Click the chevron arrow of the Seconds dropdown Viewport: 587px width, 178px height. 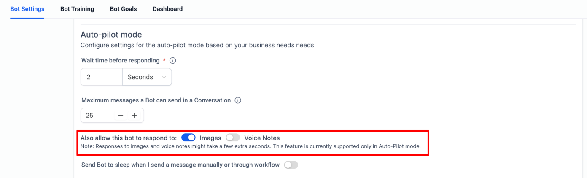click(164, 77)
